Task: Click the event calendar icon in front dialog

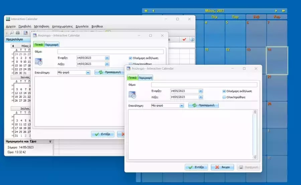Action: pyautogui.click(x=132, y=95)
